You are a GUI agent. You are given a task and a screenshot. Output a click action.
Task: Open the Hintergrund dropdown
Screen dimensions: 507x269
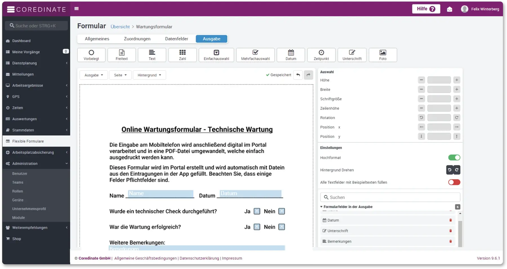[149, 75]
